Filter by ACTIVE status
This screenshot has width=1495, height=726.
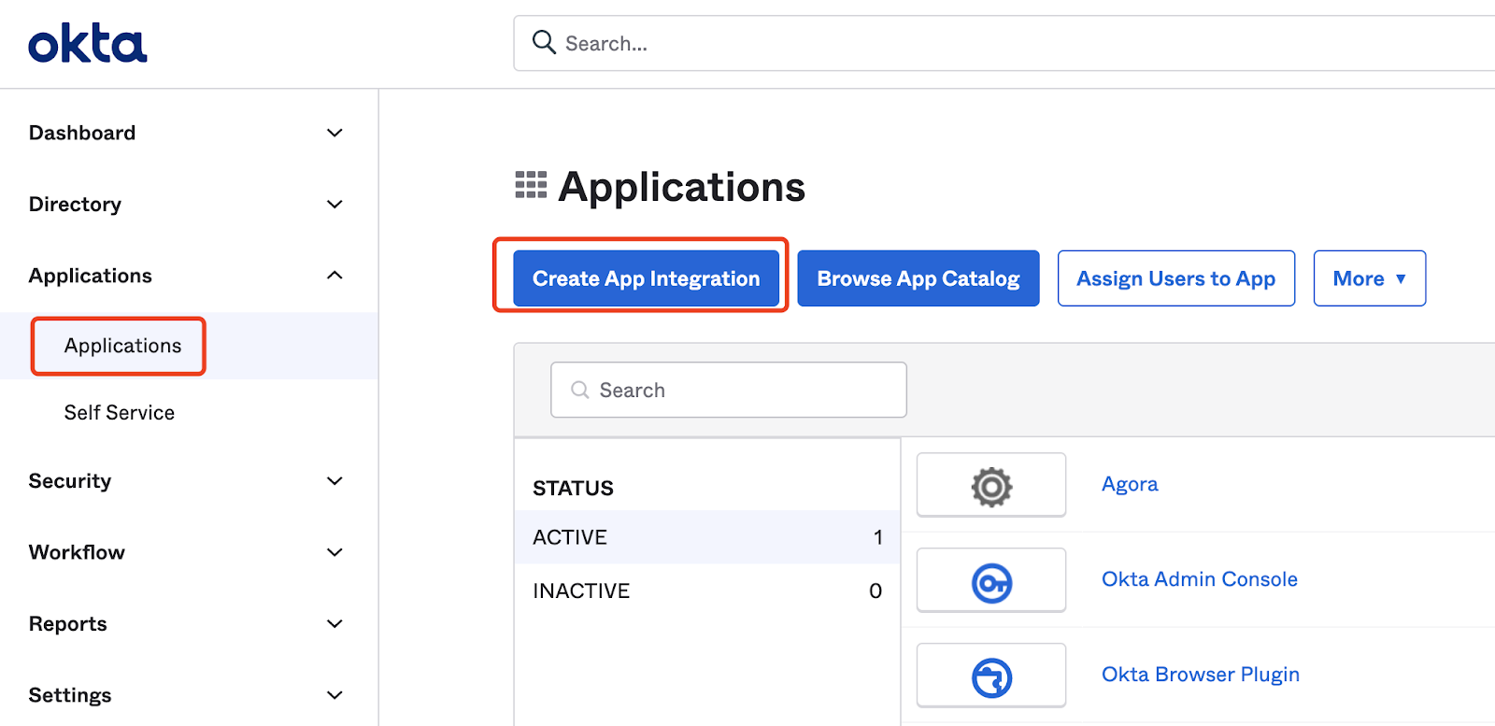[x=707, y=537]
